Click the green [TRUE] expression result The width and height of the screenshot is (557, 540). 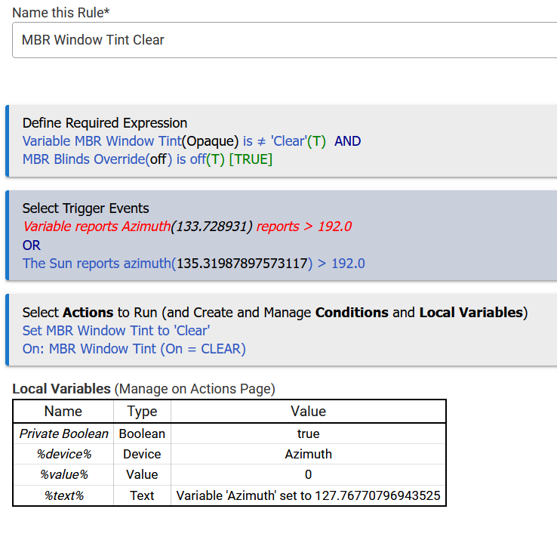click(251, 159)
